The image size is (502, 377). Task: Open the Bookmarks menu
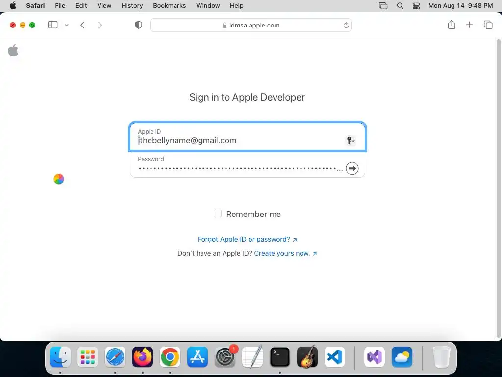169,5
